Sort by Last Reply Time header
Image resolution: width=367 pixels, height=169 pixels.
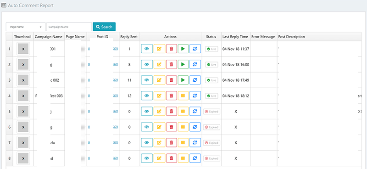(x=235, y=37)
